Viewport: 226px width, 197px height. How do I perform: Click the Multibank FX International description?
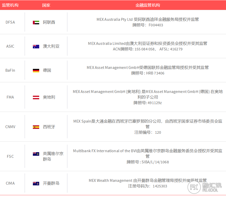[148, 153]
